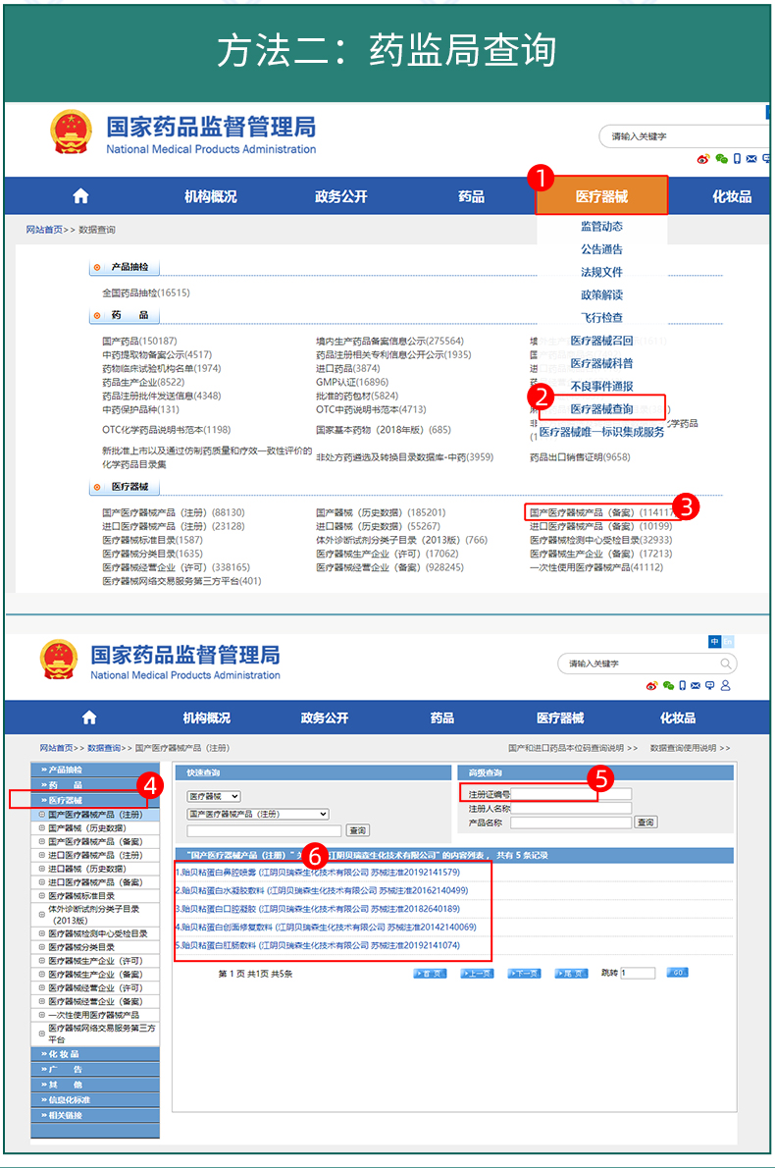This screenshot has width=775, height=1168.
Task: Open 化妆品 in the upper page navbar
Action: (732, 196)
